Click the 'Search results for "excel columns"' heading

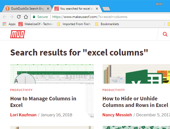click(x=79, y=52)
